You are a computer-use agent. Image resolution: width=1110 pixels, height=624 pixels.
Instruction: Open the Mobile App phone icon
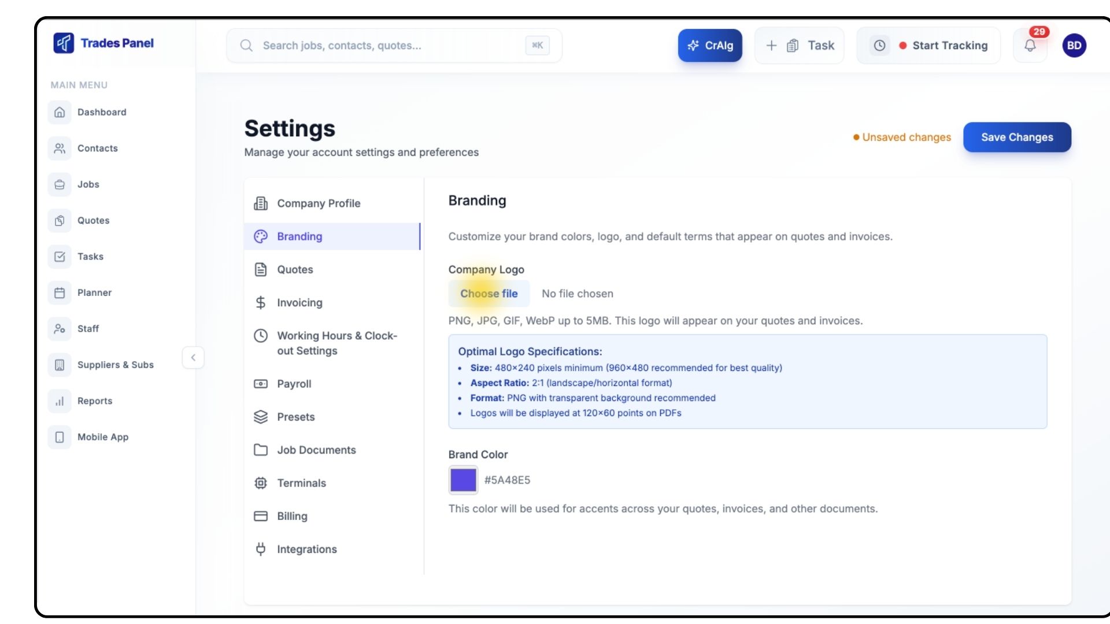(60, 437)
